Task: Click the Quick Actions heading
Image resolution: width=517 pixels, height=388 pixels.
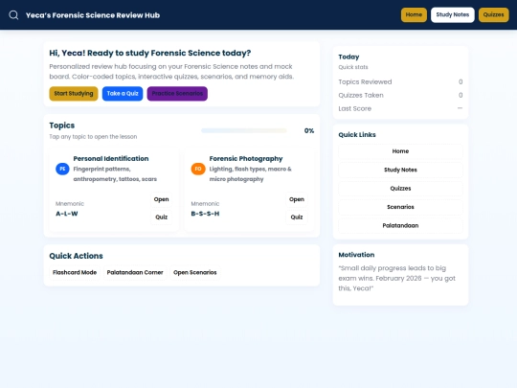Action: (76, 256)
